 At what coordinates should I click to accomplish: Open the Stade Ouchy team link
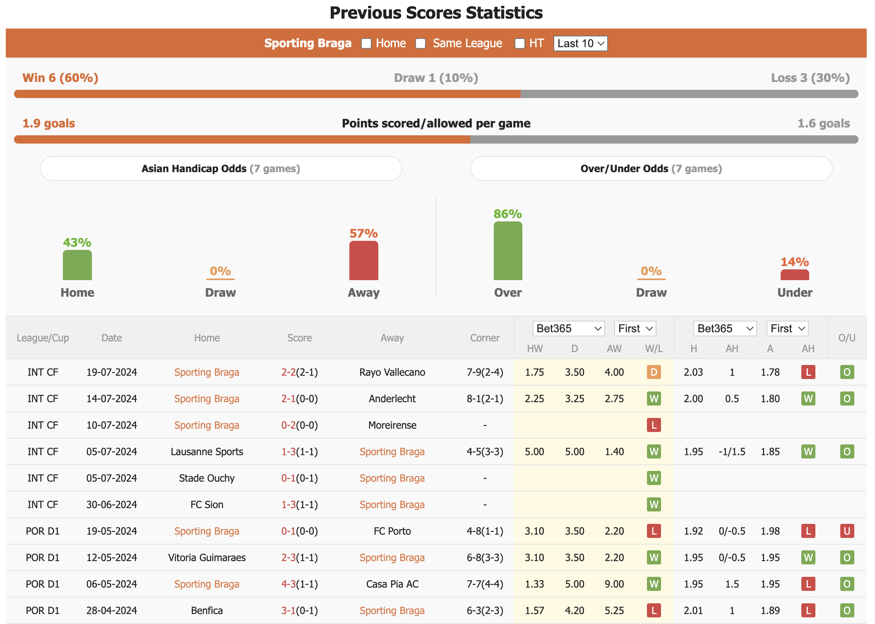207,478
